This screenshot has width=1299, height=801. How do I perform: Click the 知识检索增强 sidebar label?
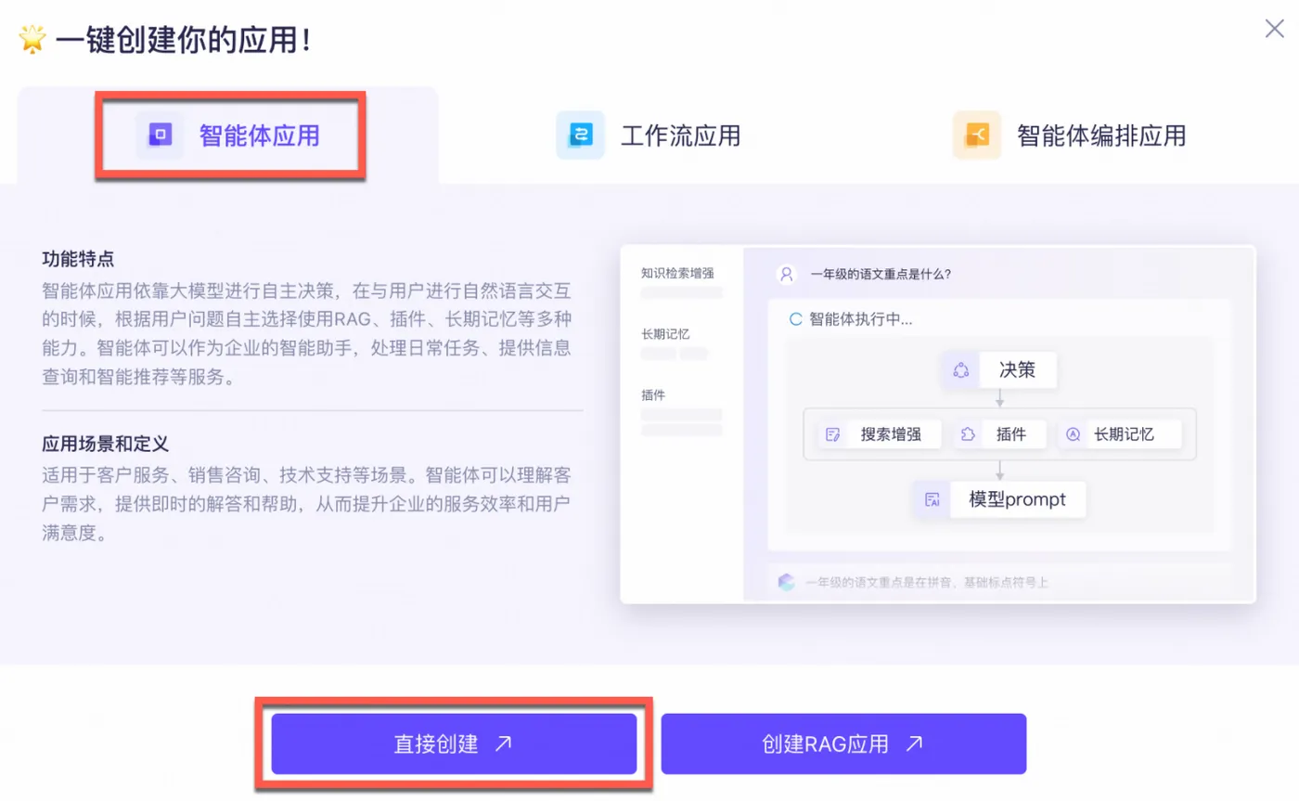(677, 273)
